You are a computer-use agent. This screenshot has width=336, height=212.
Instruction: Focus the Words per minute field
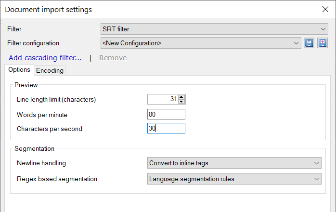(x=166, y=114)
